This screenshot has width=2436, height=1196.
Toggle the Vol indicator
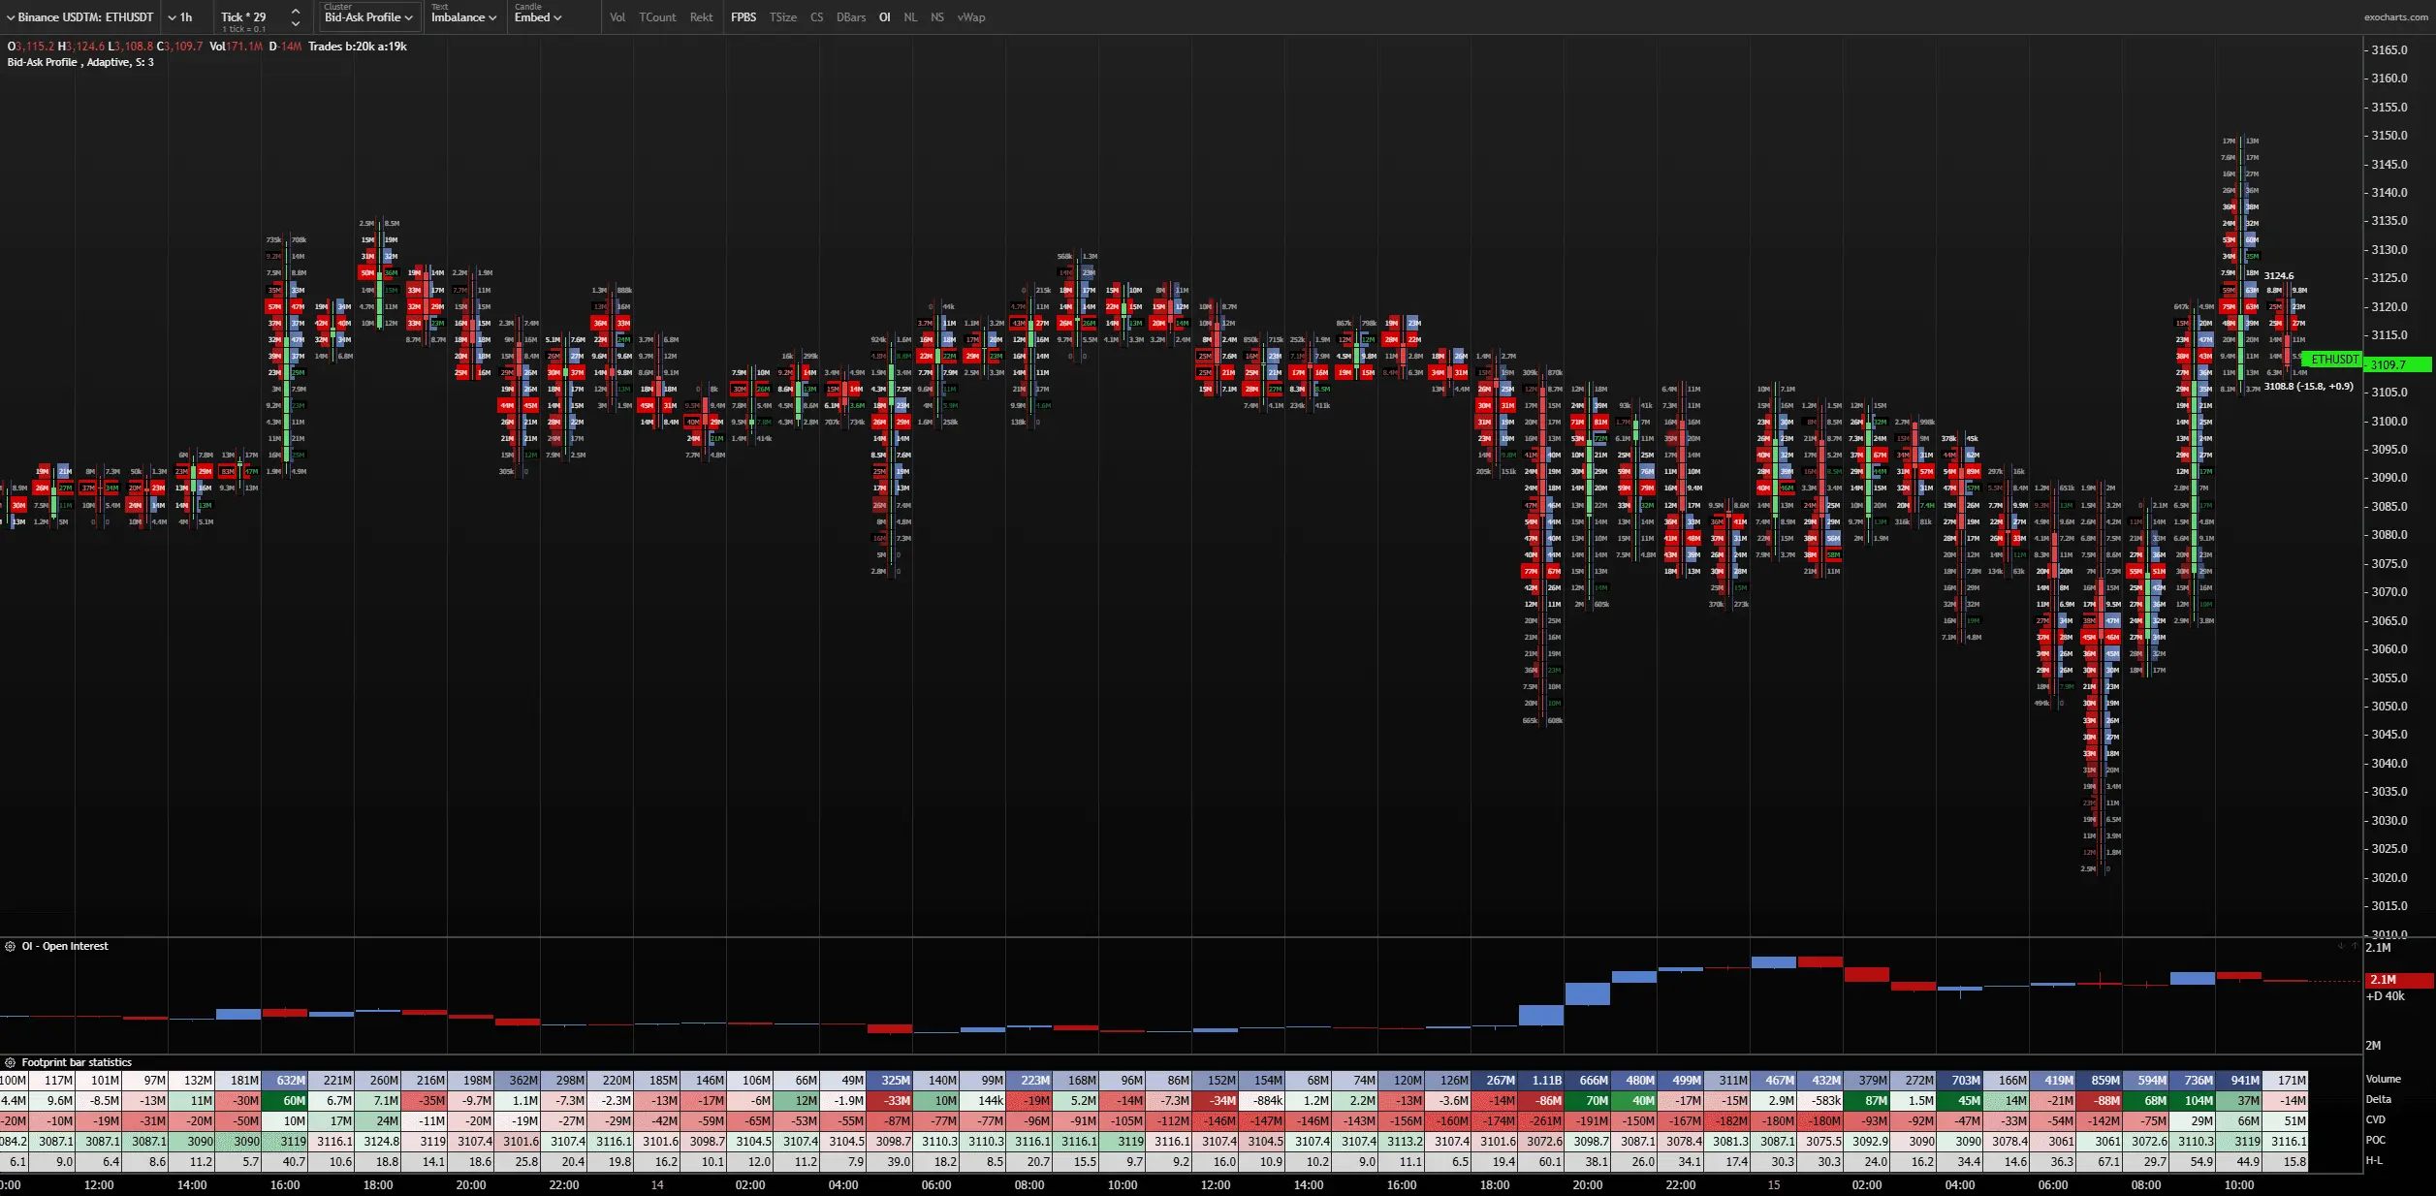tap(617, 17)
